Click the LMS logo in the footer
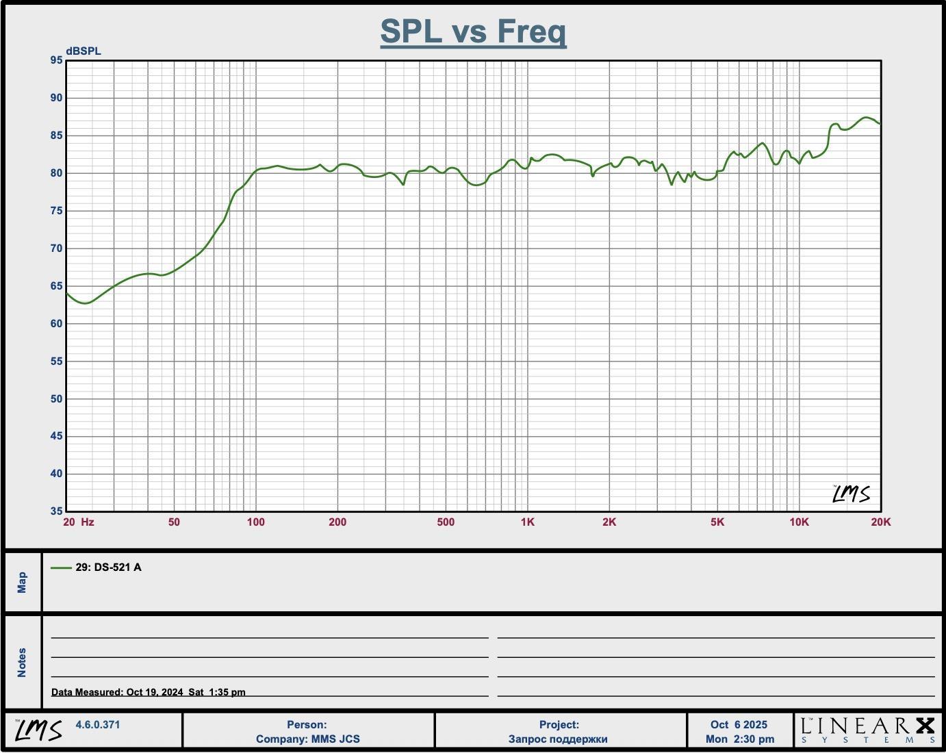The width and height of the screenshot is (946, 753). point(38,730)
